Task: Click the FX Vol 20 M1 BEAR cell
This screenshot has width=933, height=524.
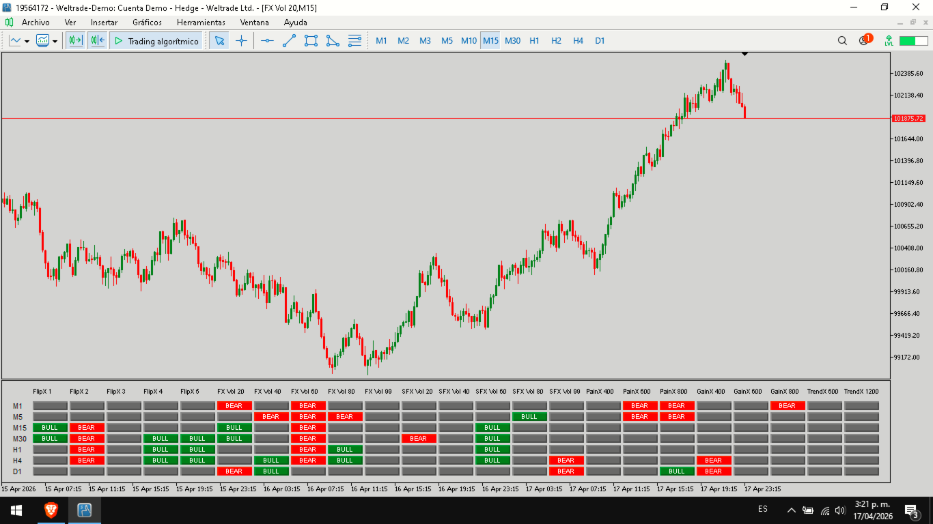Action: tap(234, 406)
